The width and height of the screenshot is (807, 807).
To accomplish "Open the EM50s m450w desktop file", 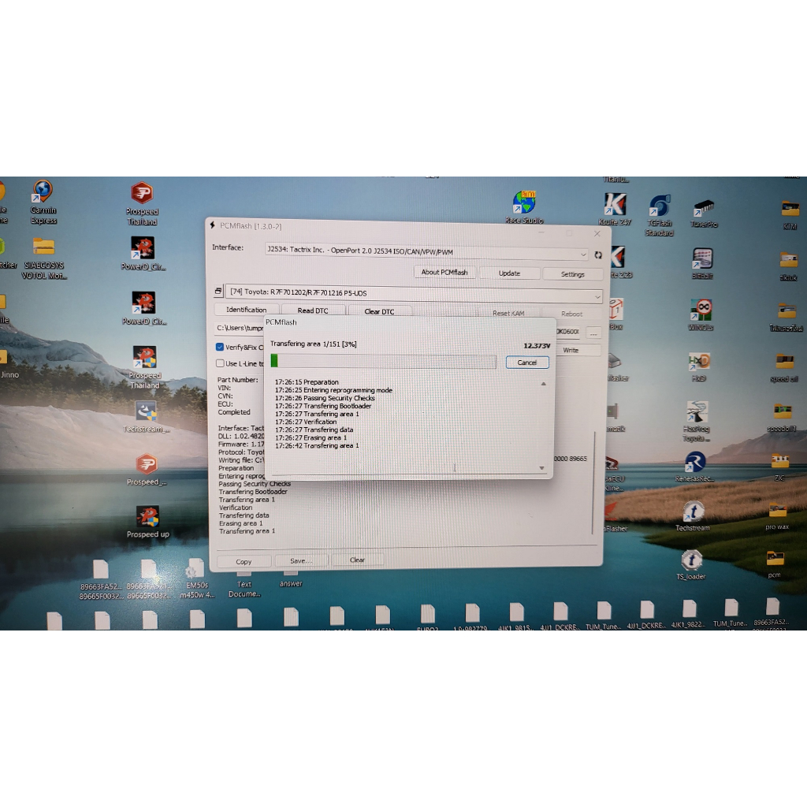I will pos(196,578).
